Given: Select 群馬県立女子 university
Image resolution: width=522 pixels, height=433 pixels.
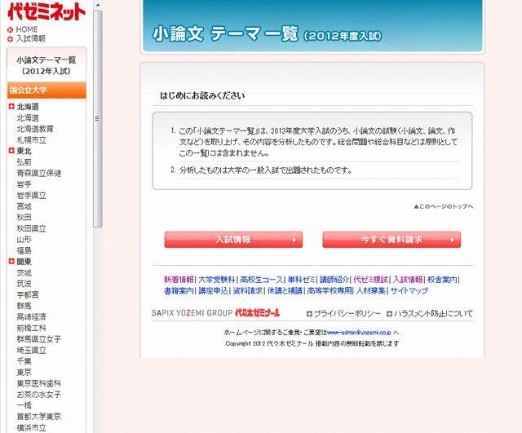Looking at the screenshot, I should point(38,339).
